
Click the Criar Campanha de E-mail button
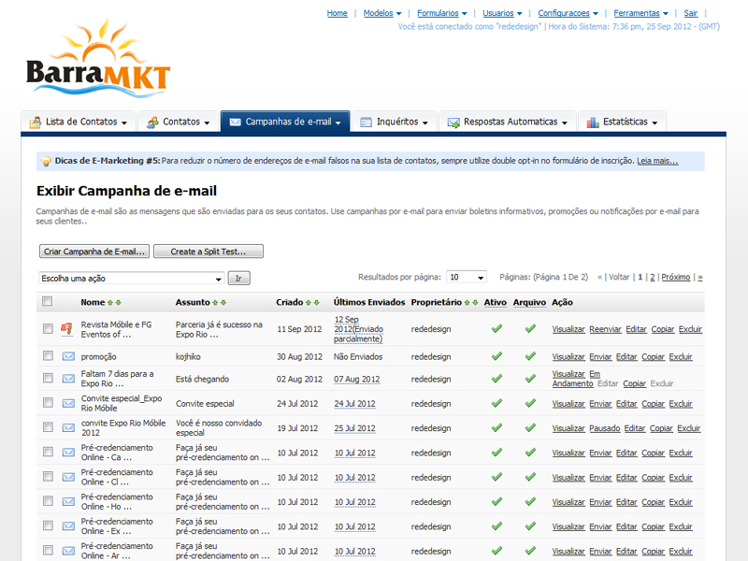(94, 252)
